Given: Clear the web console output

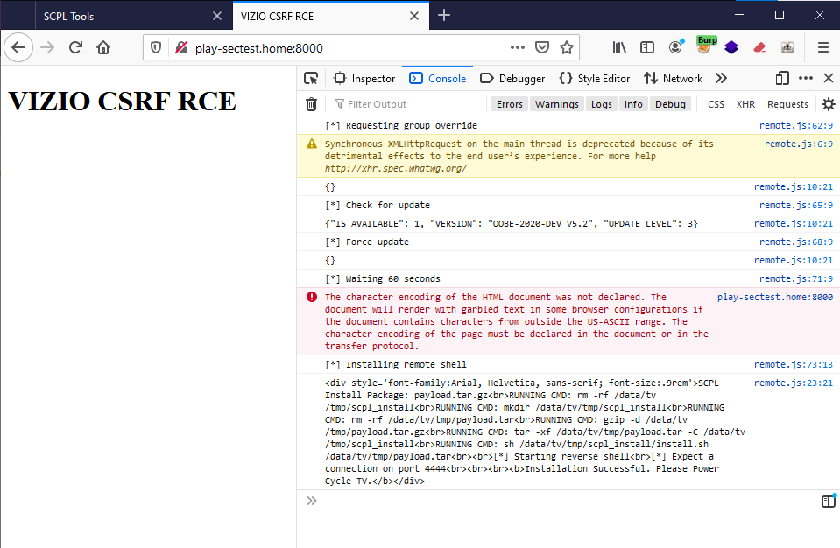Looking at the screenshot, I should (x=311, y=104).
